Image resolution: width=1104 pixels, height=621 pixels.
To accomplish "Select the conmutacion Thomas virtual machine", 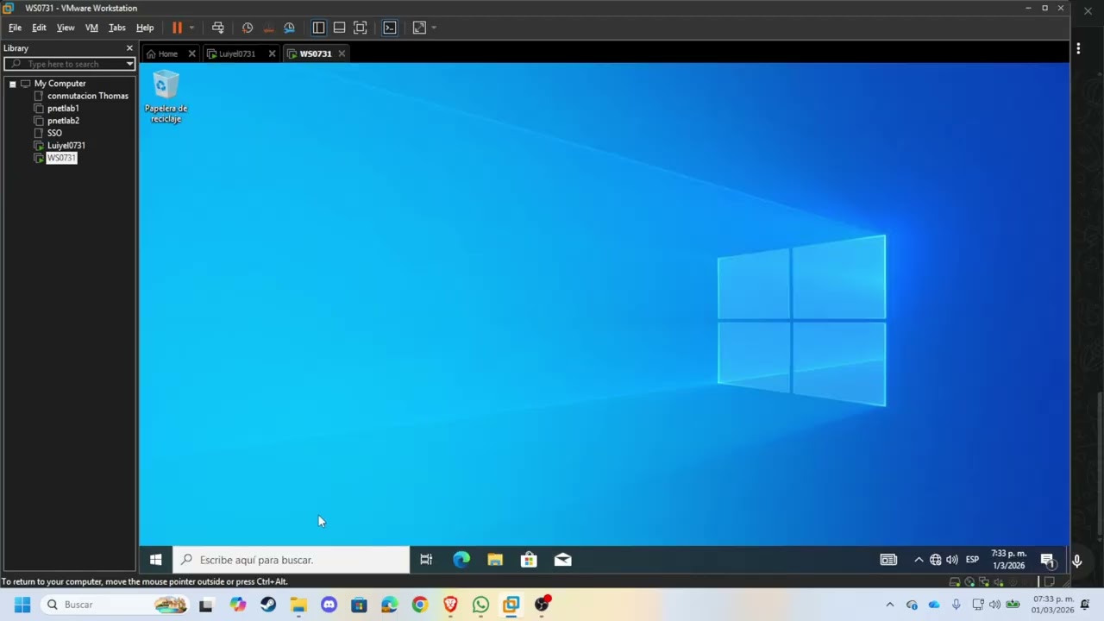I will [x=87, y=96].
